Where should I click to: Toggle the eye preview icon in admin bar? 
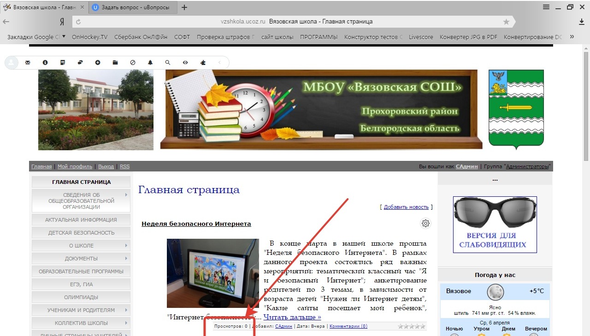click(x=185, y=63)
